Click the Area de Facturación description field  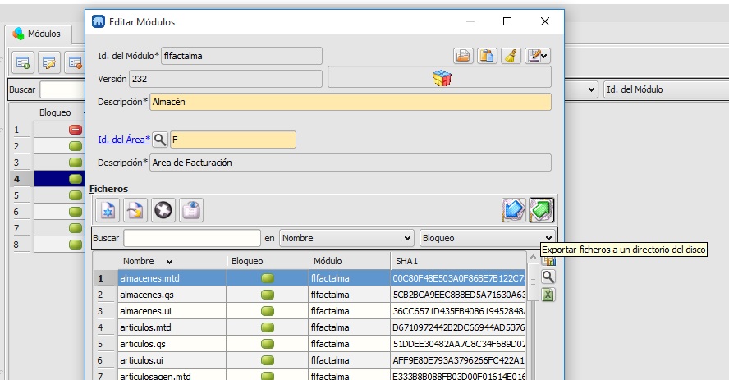point(351,163)
